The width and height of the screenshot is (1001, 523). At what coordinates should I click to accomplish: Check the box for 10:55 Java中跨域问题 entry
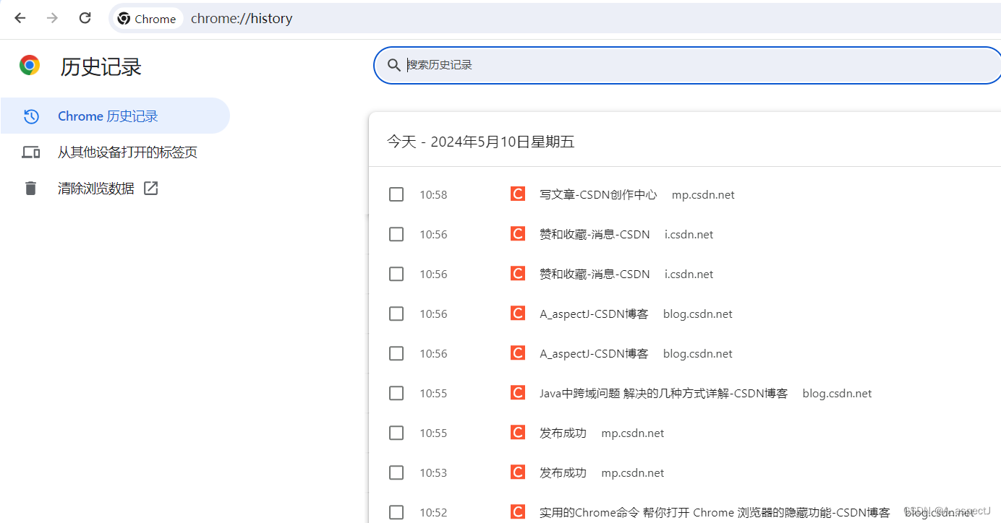click(x=396, y=393)
